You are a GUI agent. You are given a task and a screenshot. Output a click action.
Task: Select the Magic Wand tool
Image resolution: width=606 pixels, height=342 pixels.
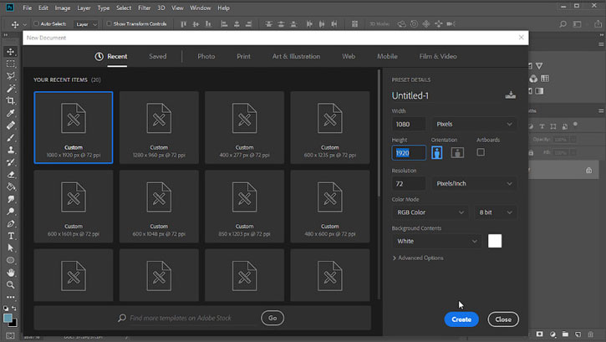pyautogui.click(x=10, y=88)
